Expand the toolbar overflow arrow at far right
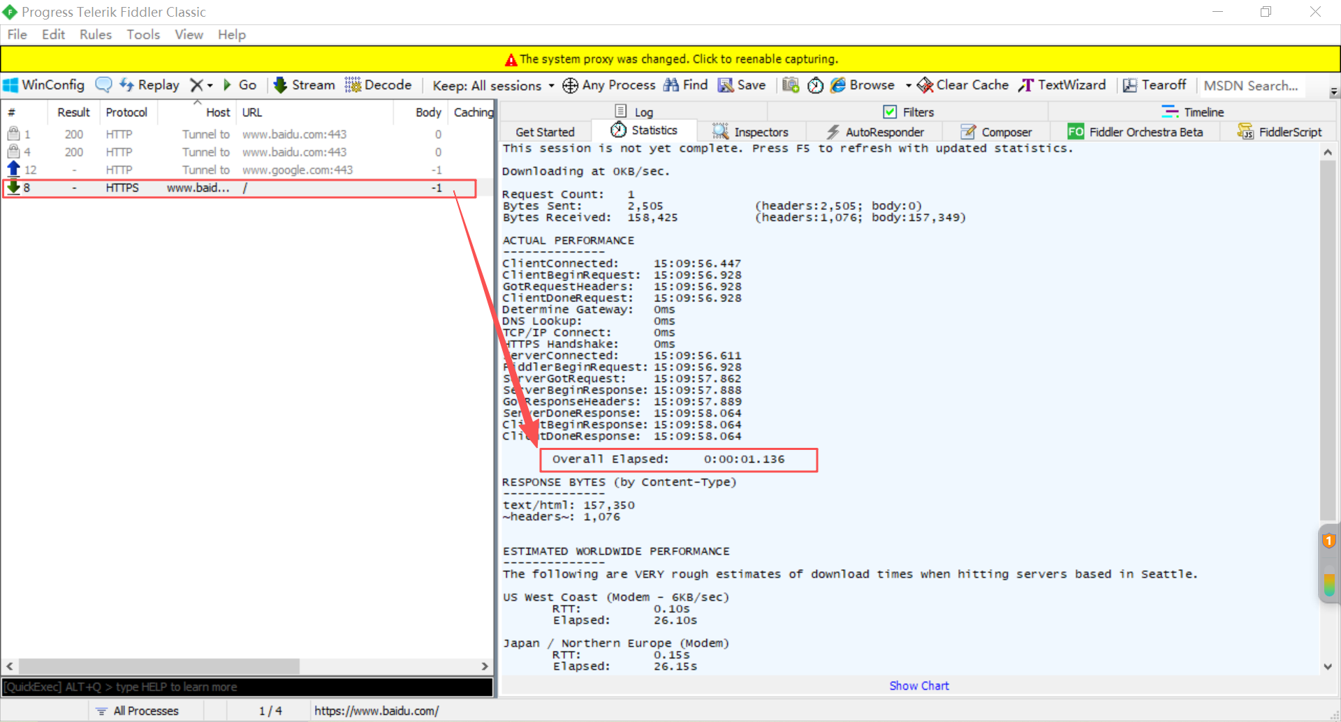1341x722 pixels. 1333,91
